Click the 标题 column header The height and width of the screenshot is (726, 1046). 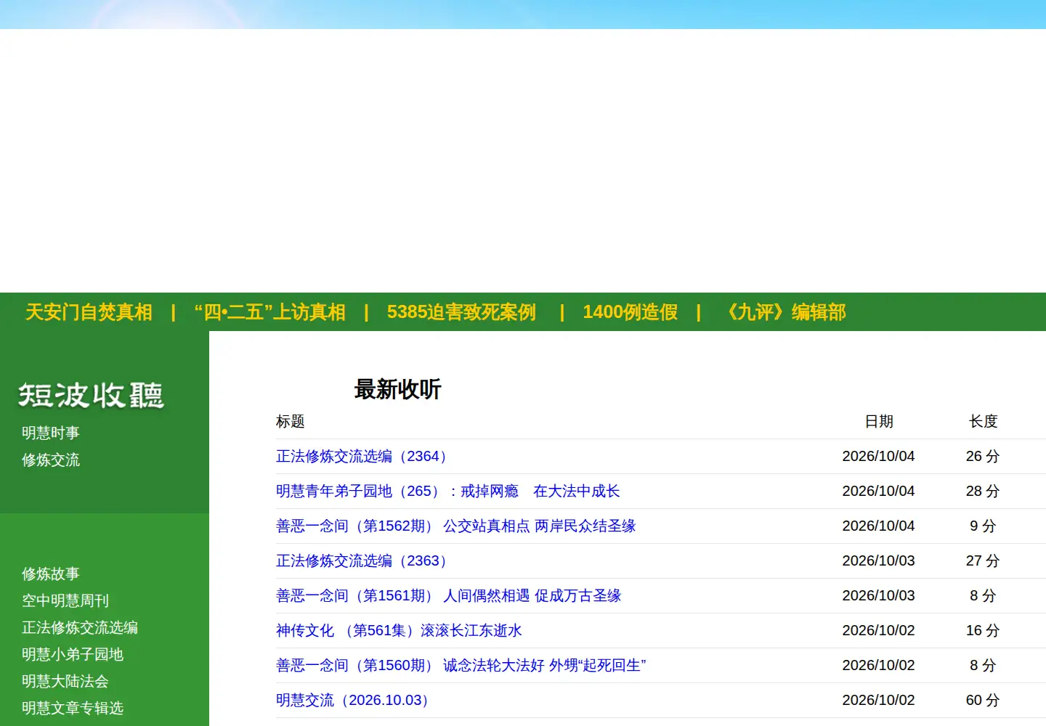pos(291,421)
